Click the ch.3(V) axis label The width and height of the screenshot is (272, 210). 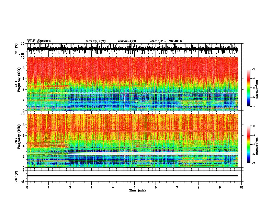pyautogui.click(x=16, y=176)
